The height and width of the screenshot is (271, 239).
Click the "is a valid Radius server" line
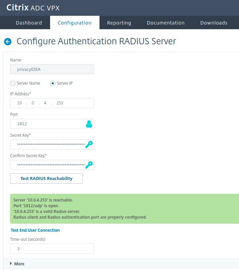pyautogui.click(x=47, y=211)
